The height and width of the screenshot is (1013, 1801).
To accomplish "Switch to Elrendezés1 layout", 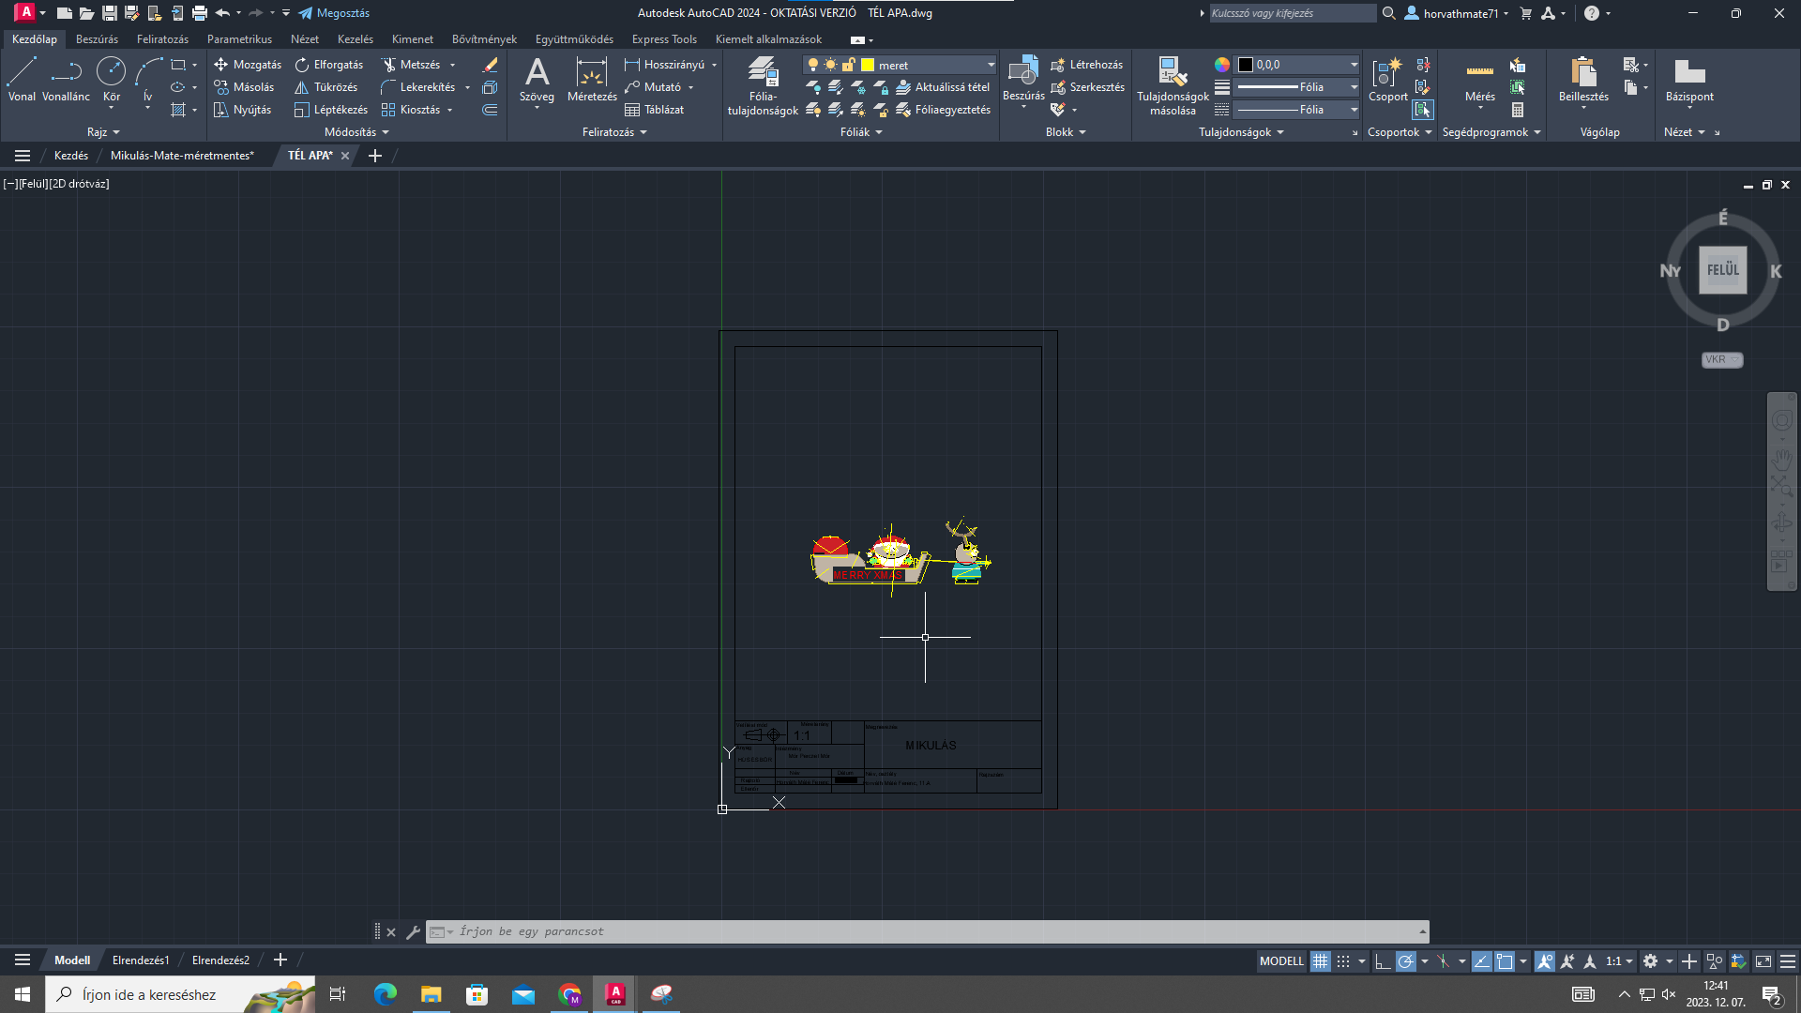I will [x=141, y=960].
